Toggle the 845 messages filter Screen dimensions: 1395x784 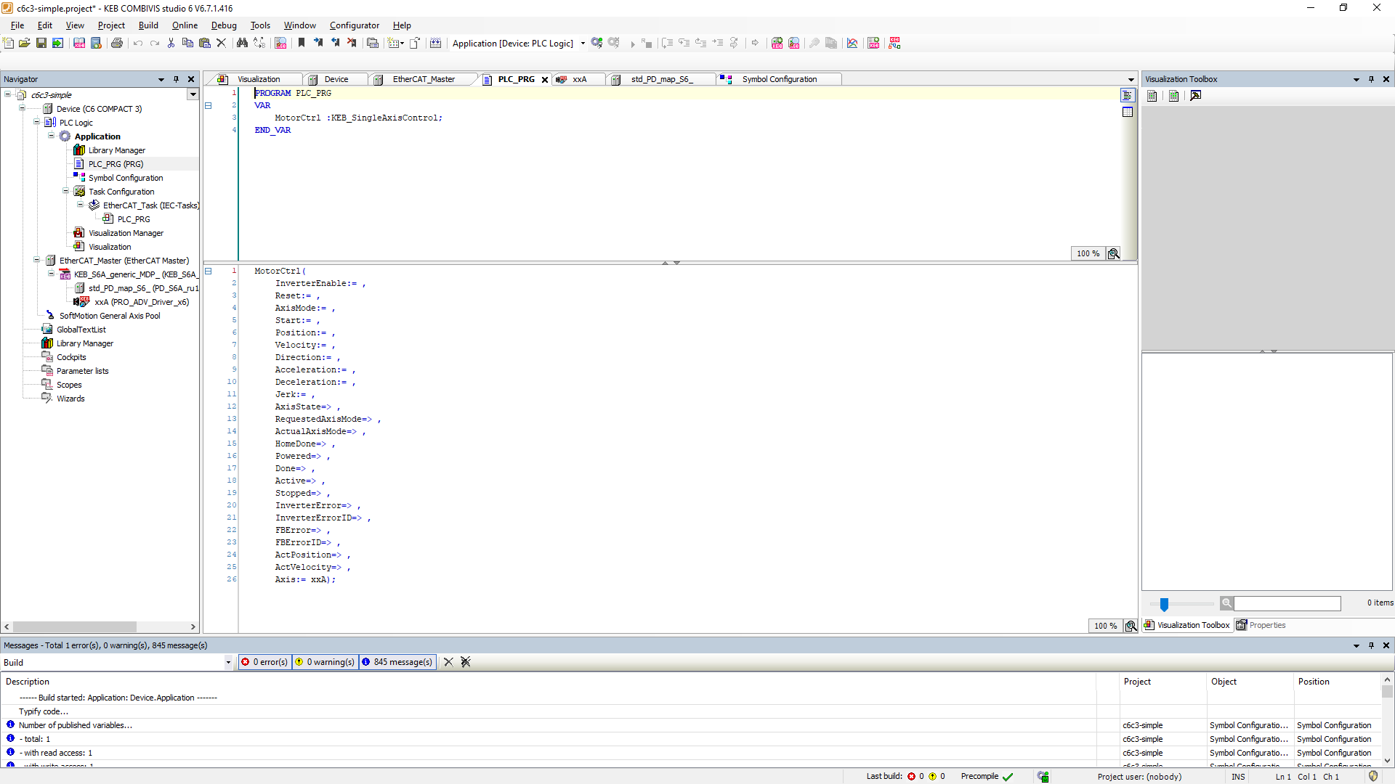click(397, 662)
